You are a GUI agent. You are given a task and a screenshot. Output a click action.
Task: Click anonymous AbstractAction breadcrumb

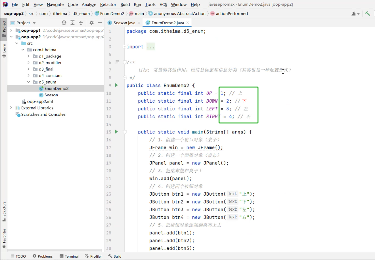pyautogui.click(x=177, y=13)
